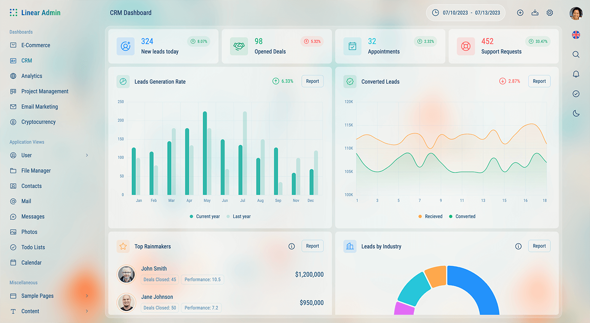Open the Analytics dashboard

point(32,76)
